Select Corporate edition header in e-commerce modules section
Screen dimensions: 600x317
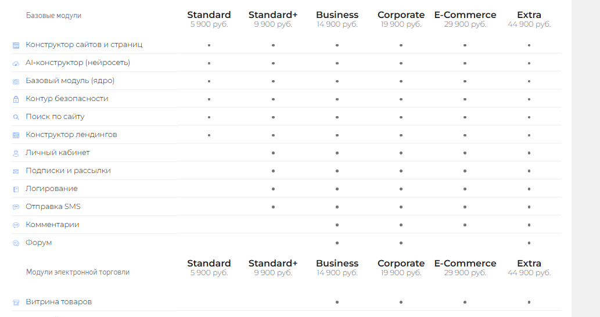click(401, 268)
